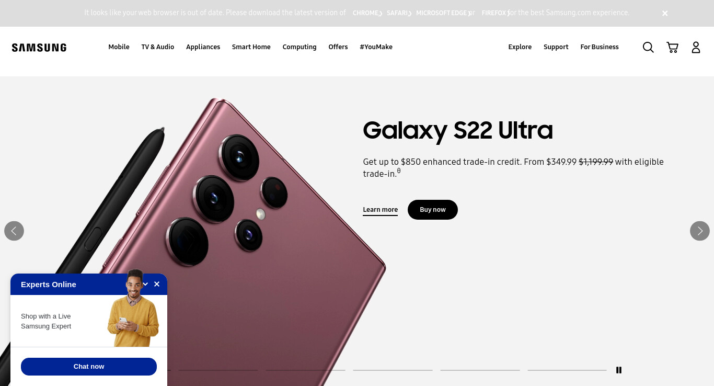The height and width of the screenshot is (386, 714).
Task: Follow the Learn more link
Action: tap(381, 210)
